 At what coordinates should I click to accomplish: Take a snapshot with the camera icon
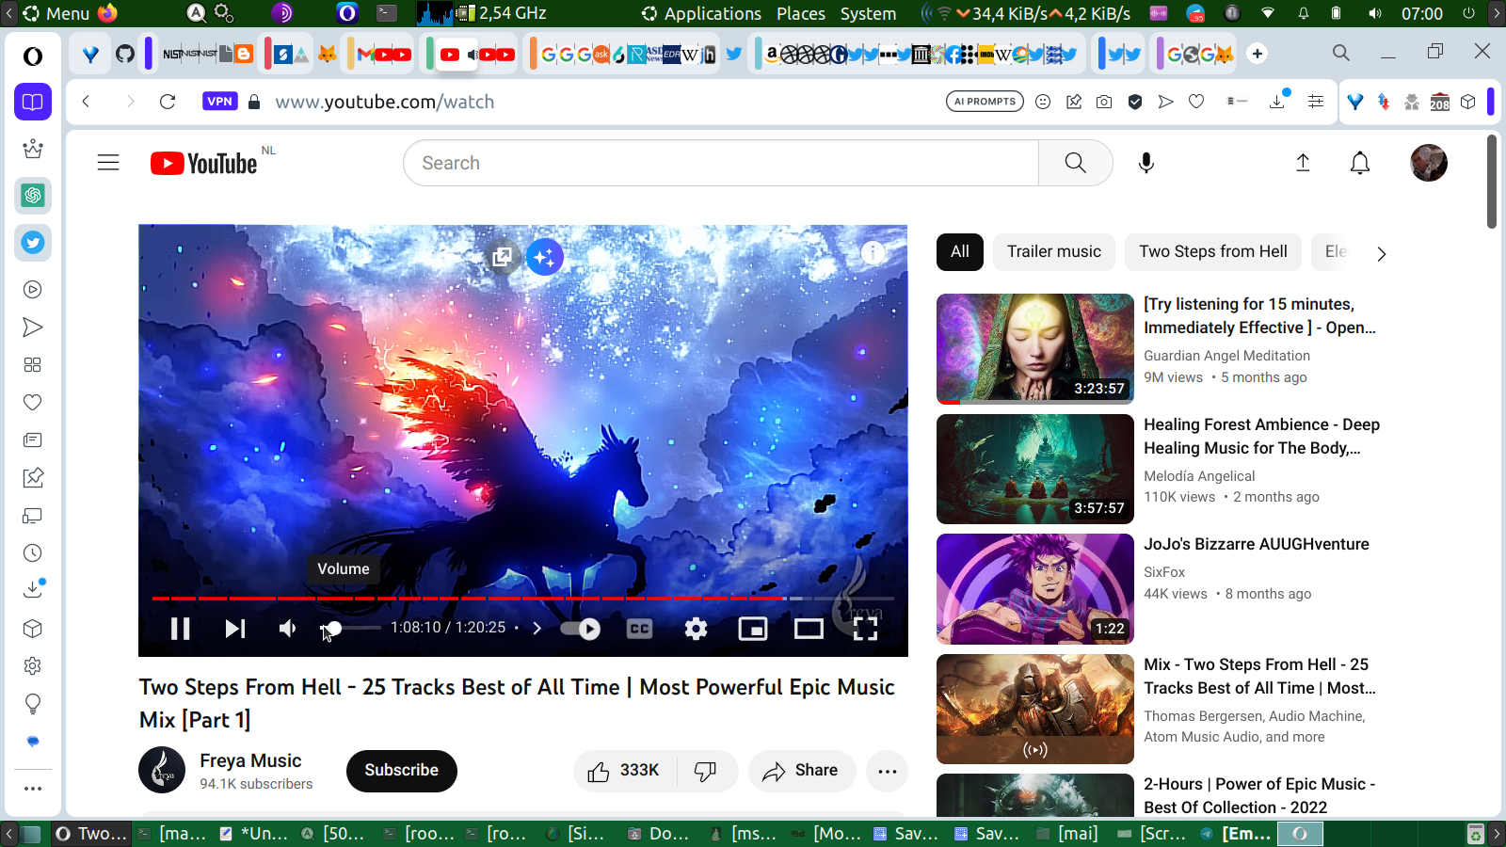[1104, 102]
